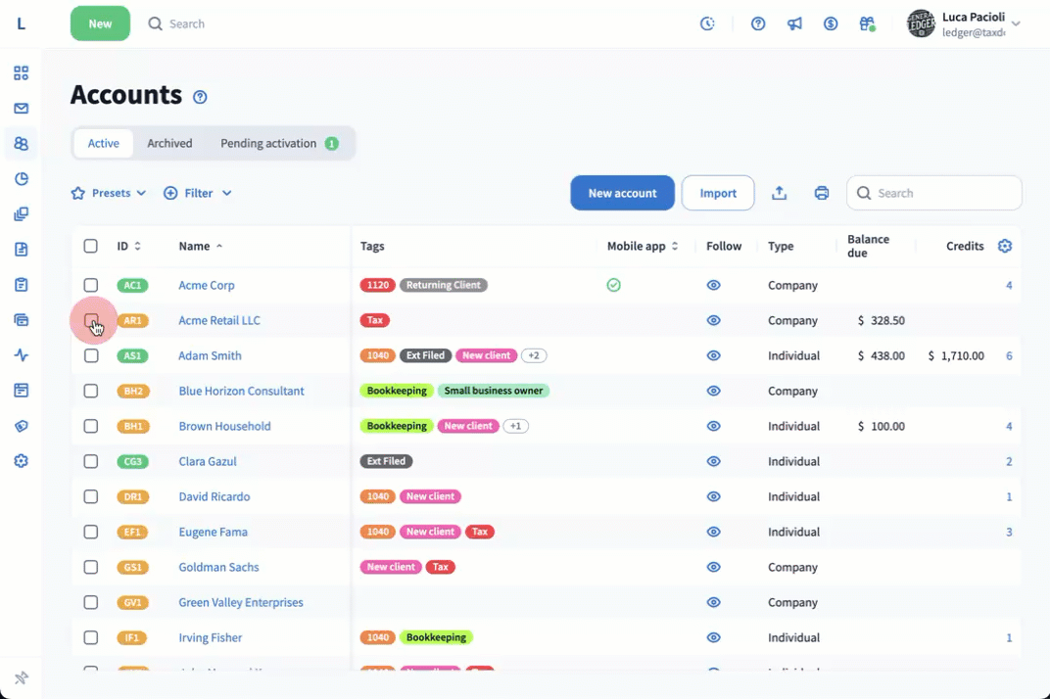This screenshot has height=699, width=1050.
Task: Open the Filter dropdown
Action: 198,193
